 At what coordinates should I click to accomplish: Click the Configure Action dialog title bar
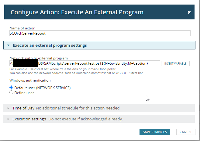[77, 12]
